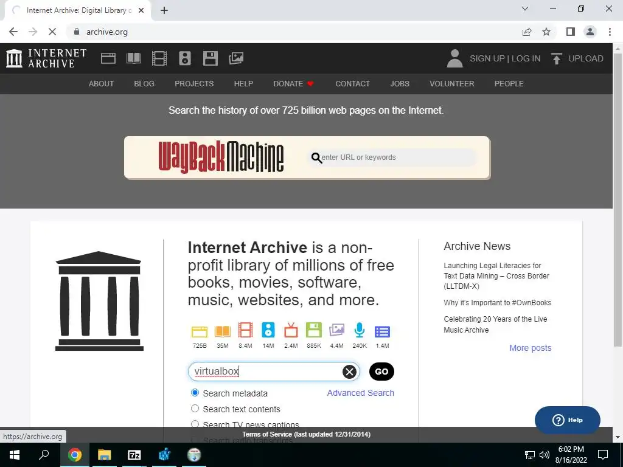Screen dimensions: 623x467
Task: Click the Upload arrow icon
Action: point(556,58)
